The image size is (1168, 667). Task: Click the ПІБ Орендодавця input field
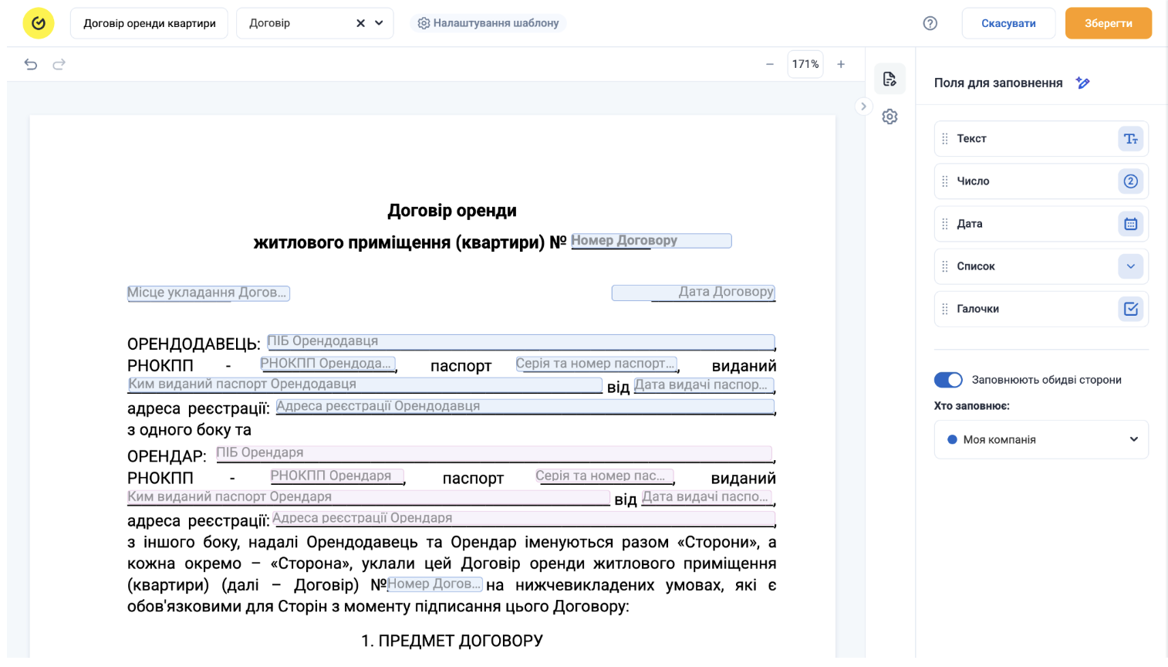[521, 342]
